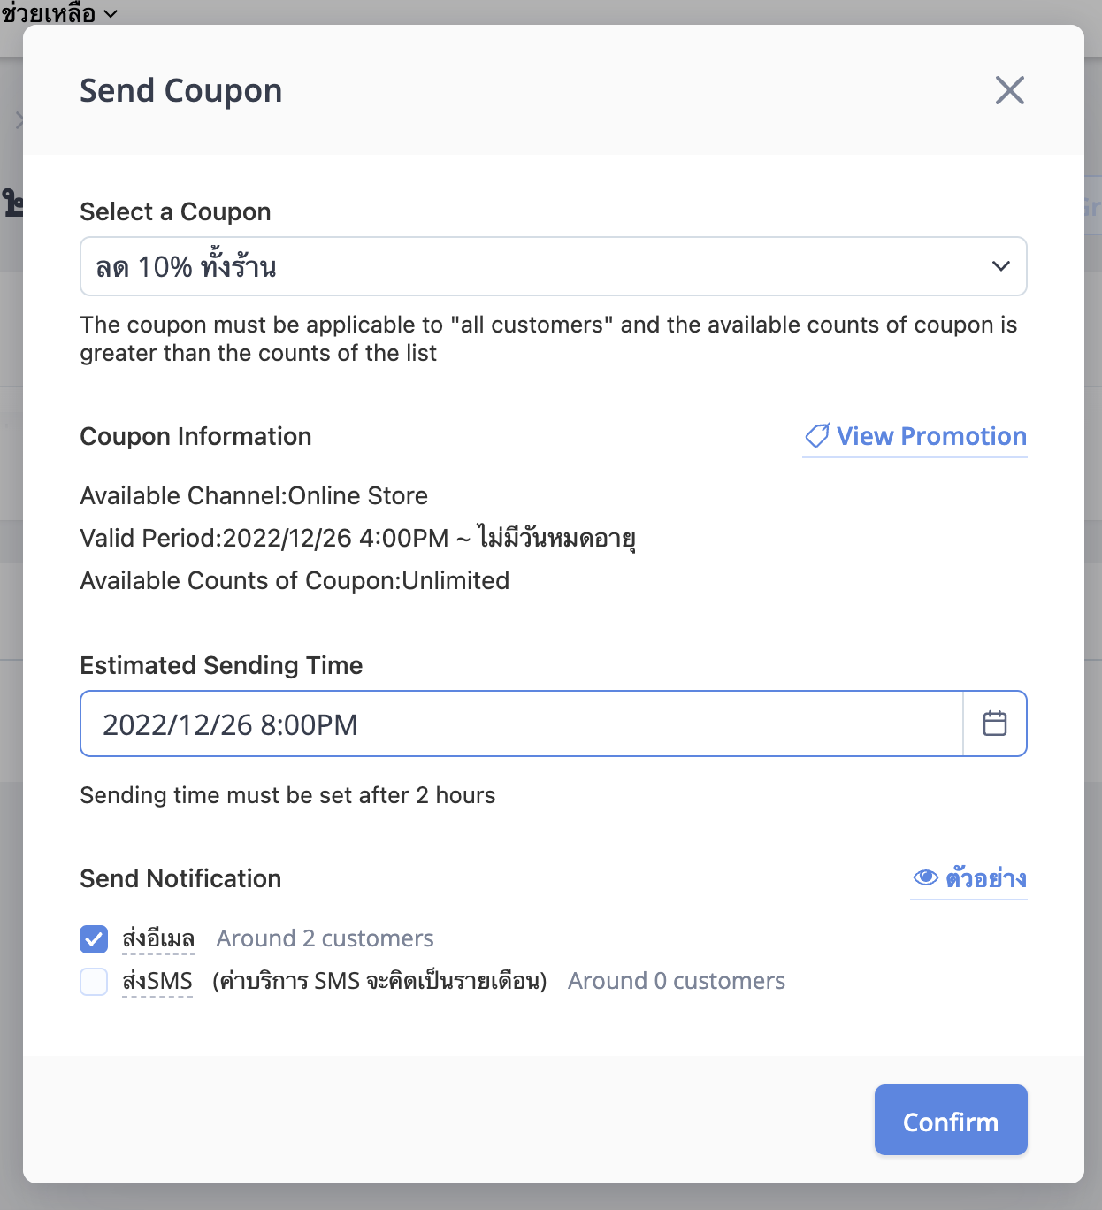Click the eye icon next to ตัวอย่าง
Image resolution: width=1102 pixels, height=1210 pixels.
pos(926,877)
